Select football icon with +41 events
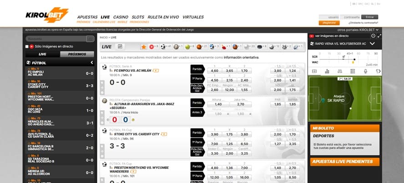404x183 pixels. click(x=166, y=47)
